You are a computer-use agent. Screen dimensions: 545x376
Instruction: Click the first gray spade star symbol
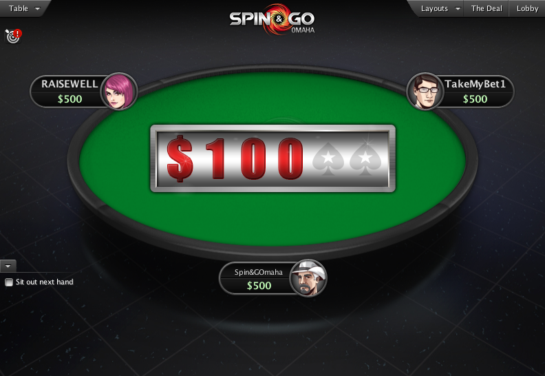tap(328, 158)
